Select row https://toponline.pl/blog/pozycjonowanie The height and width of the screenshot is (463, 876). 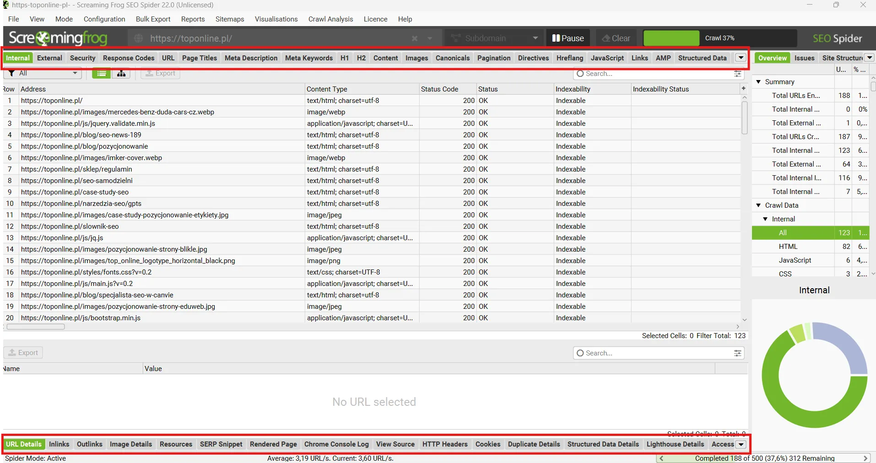372,146
